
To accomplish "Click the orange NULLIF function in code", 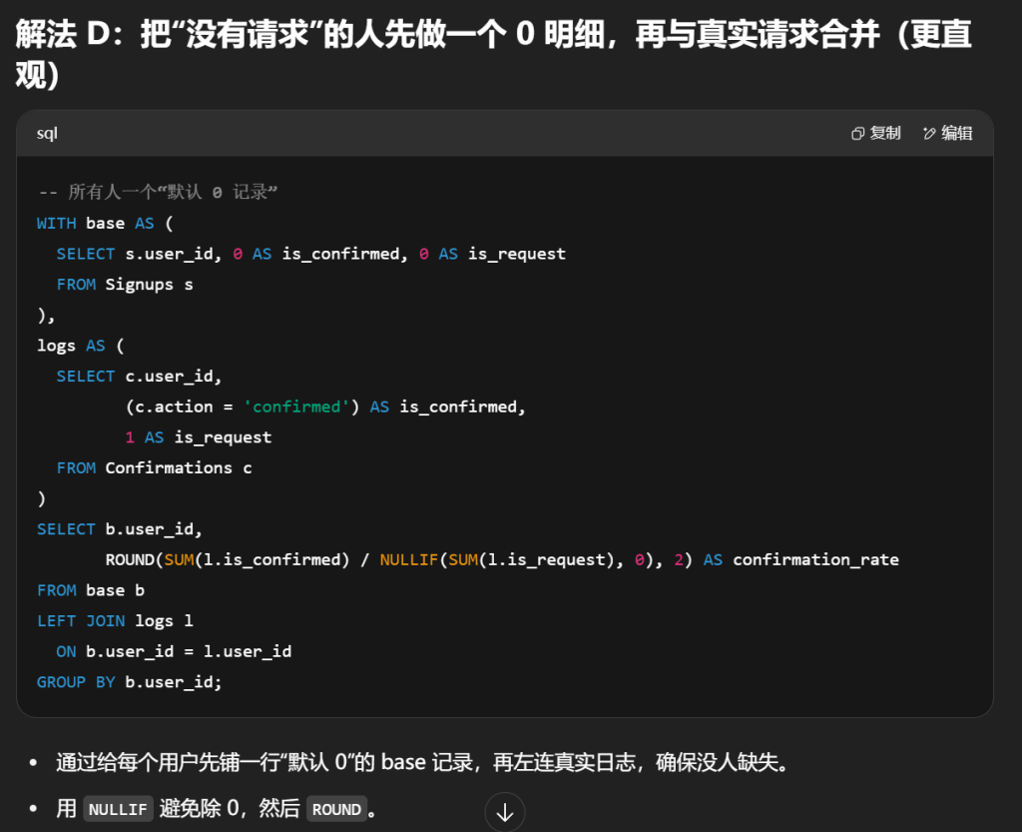I will coord(409,560).
